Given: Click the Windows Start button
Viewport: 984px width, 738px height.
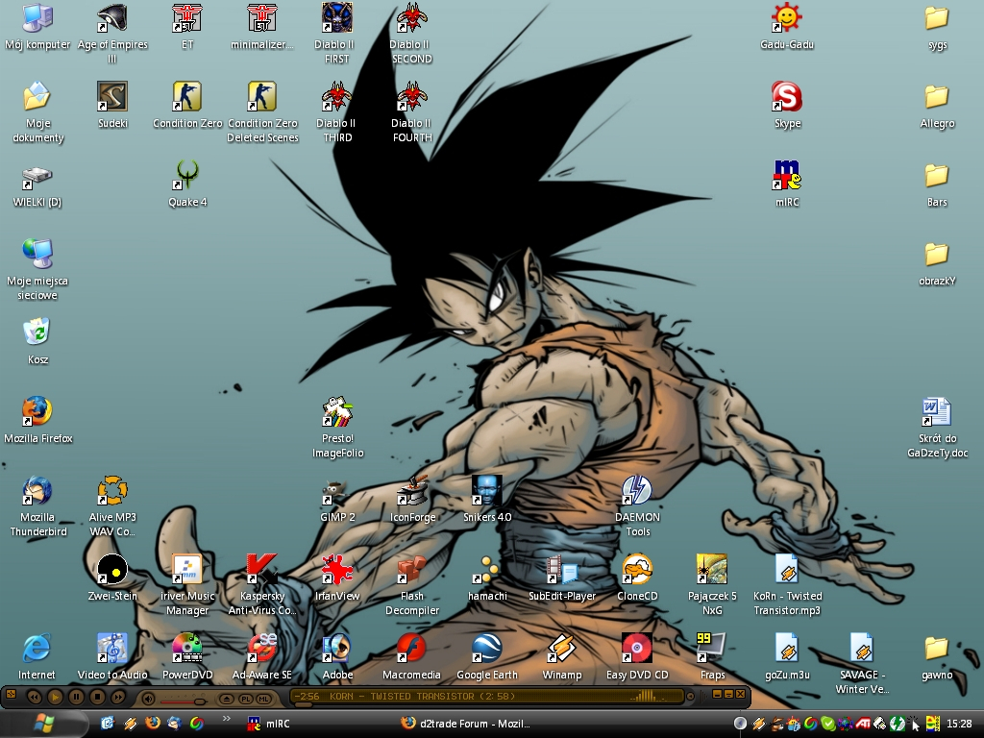Looking at the screenshot, I should (x=45, y=722).
